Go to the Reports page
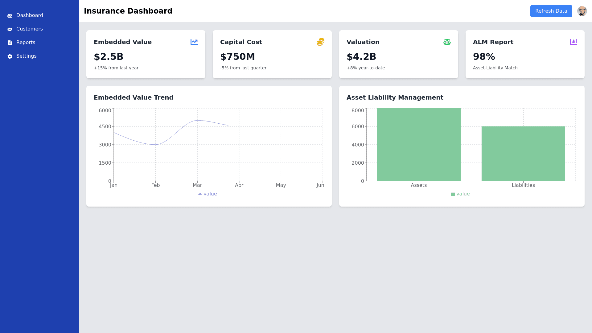This screenshot has width=592, height=333. [26, 43]
